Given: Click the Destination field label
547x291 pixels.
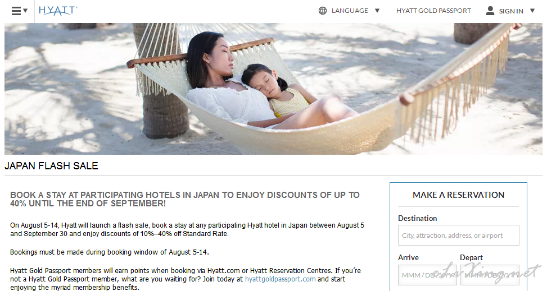Looking at the screenshot, I should 417,218.
